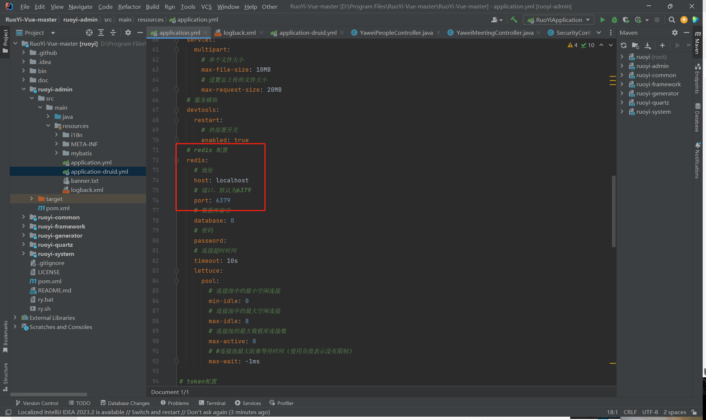
Task: Expand ruoyi-quartz node in Maven panel
Action: [x=622, y=102]
